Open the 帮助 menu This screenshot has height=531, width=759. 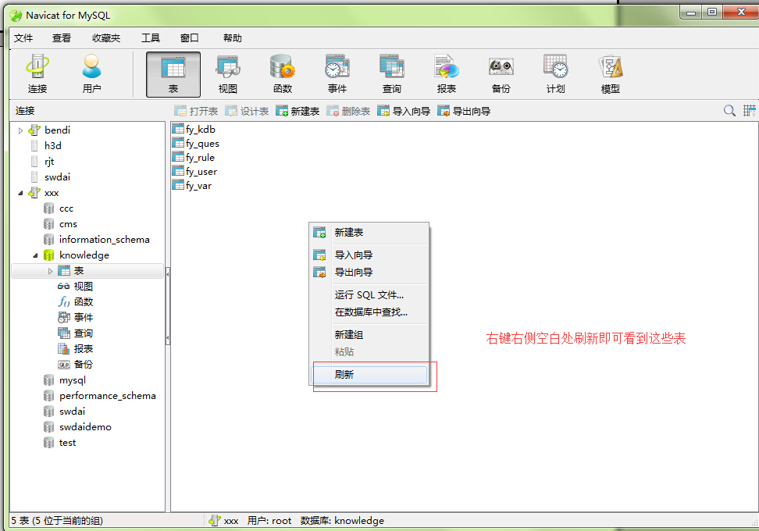(x=233, y=37)
